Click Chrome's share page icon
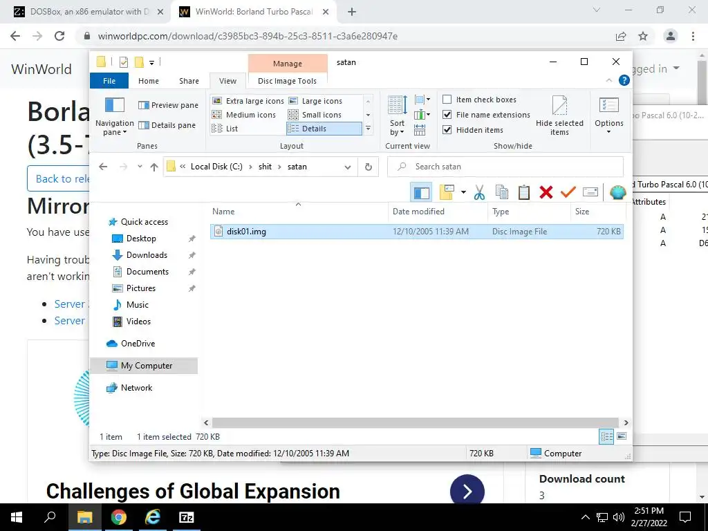 pos(621,36)
